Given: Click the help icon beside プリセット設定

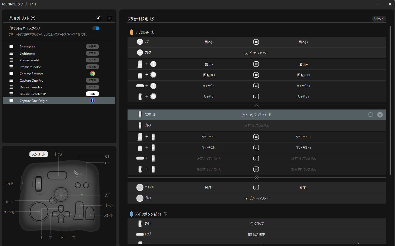Looking at the screenshot, I should 152,19.
